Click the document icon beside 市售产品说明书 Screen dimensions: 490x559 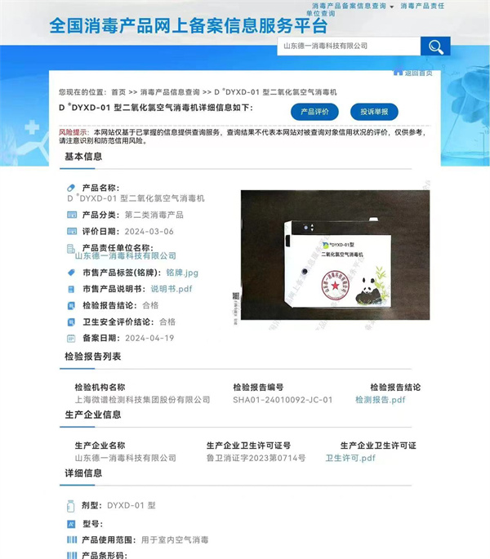71,289
